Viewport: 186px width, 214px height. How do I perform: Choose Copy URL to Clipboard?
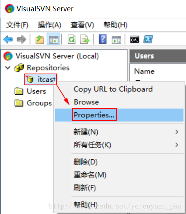[119, 89]
